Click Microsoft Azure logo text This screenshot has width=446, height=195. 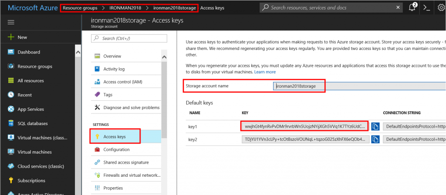coord(32,8)
